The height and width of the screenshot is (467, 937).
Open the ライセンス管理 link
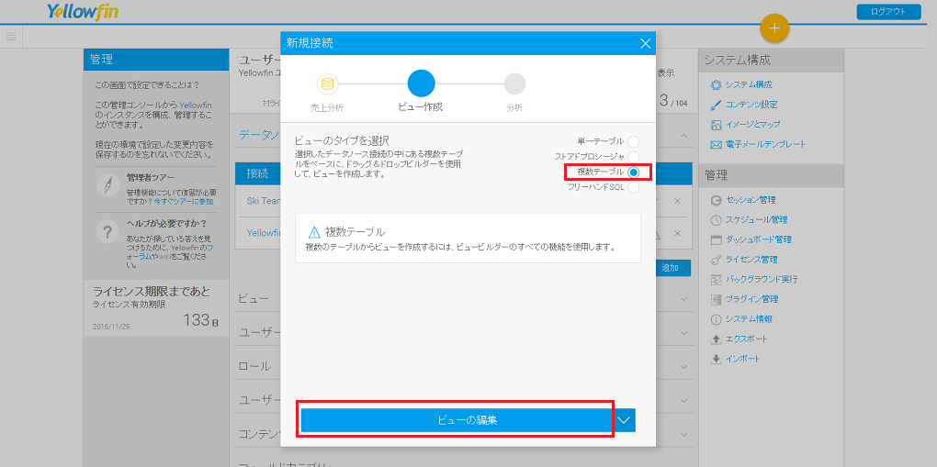point(751,260)
